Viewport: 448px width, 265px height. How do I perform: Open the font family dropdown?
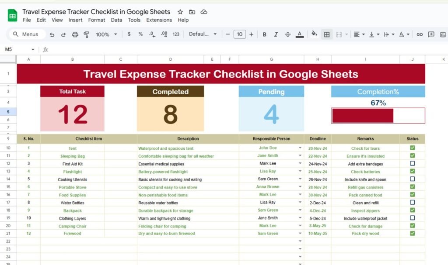(203, 34)
